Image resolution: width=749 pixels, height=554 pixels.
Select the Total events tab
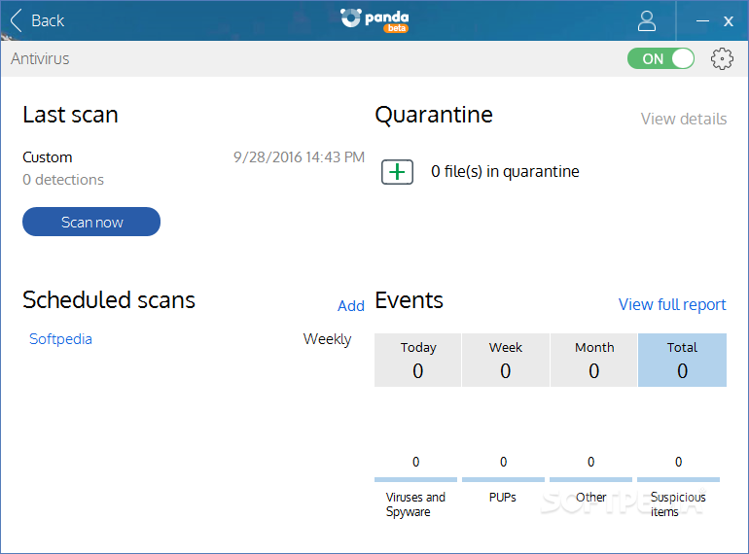click(682, 361)
